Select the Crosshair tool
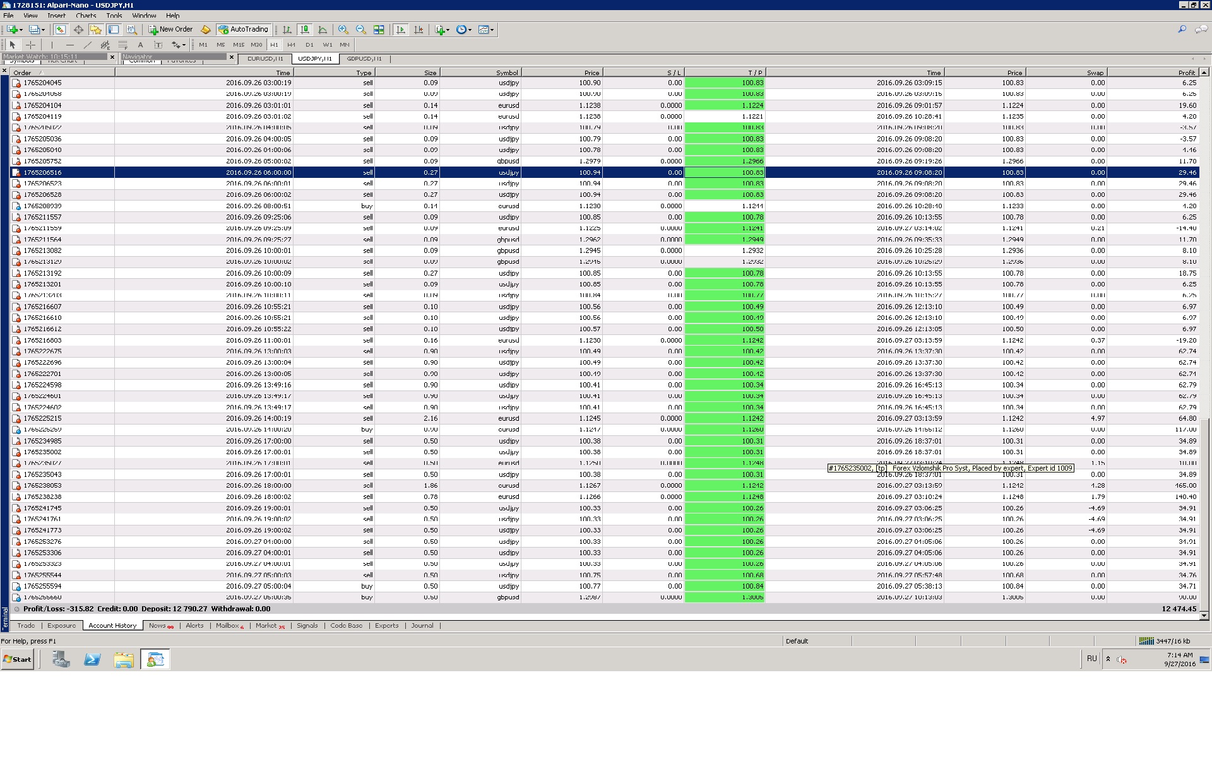 coord(30,45)
